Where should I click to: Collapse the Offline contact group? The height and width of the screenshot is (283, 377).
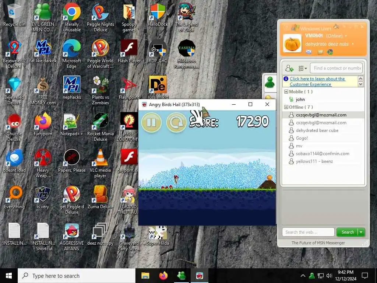(x=286, y=107)
